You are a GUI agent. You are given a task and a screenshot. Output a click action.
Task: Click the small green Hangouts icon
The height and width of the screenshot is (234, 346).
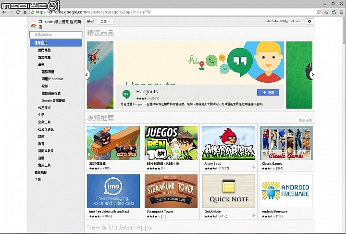[x=126, y=94]
